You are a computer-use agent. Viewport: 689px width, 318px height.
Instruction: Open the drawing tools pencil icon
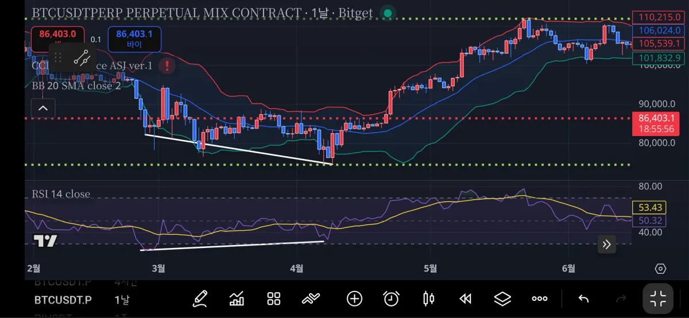(200, 298)
